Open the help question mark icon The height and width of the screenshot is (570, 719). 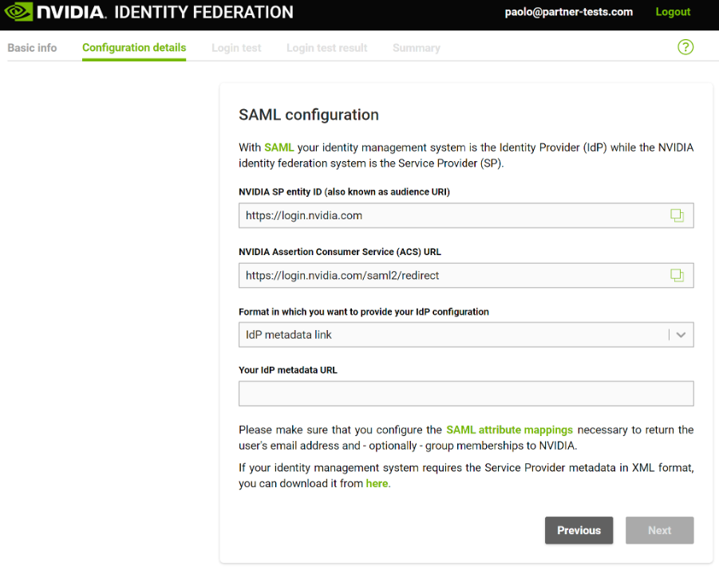(685, 47)
